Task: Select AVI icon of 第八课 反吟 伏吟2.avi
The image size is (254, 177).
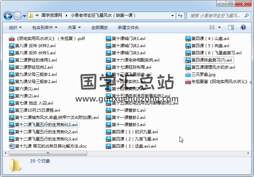Action: (12, 46)
